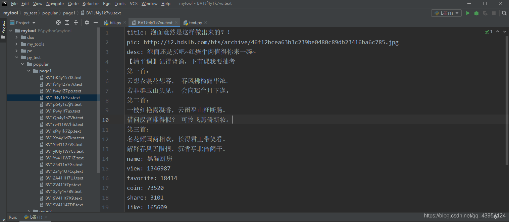
Task: Select BV1p54y1s7jN.text file
Action: coord(63,104)
